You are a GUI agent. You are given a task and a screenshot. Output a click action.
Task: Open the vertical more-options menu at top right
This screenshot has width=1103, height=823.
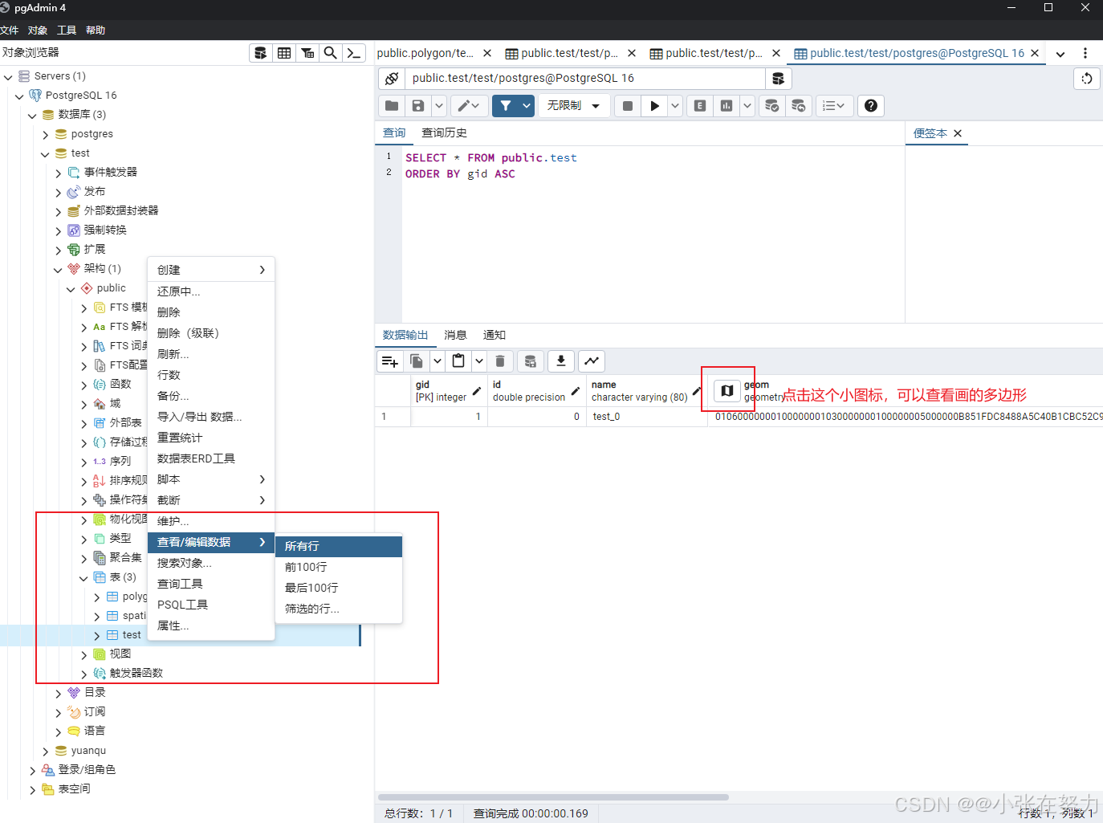pyautogui.click(x=1085, y=53)
